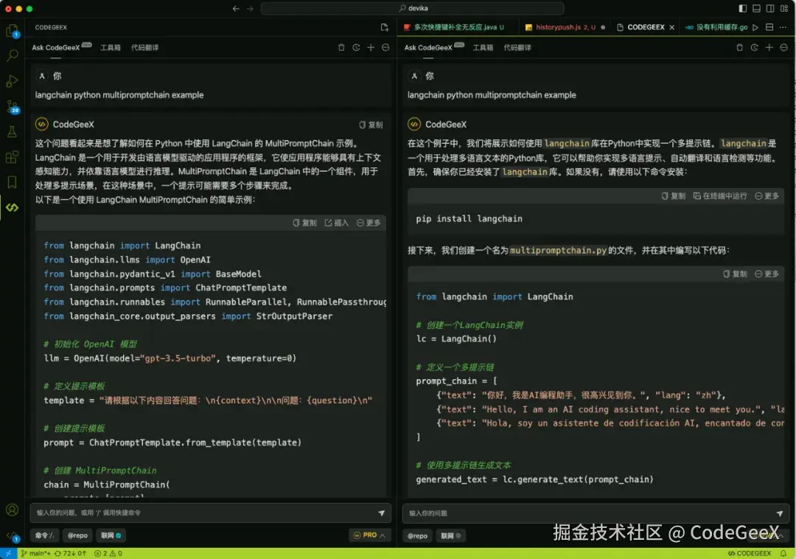Click 复制 on the left code block
Viewport: 796px width, 559px height.
tap(304, 223)
